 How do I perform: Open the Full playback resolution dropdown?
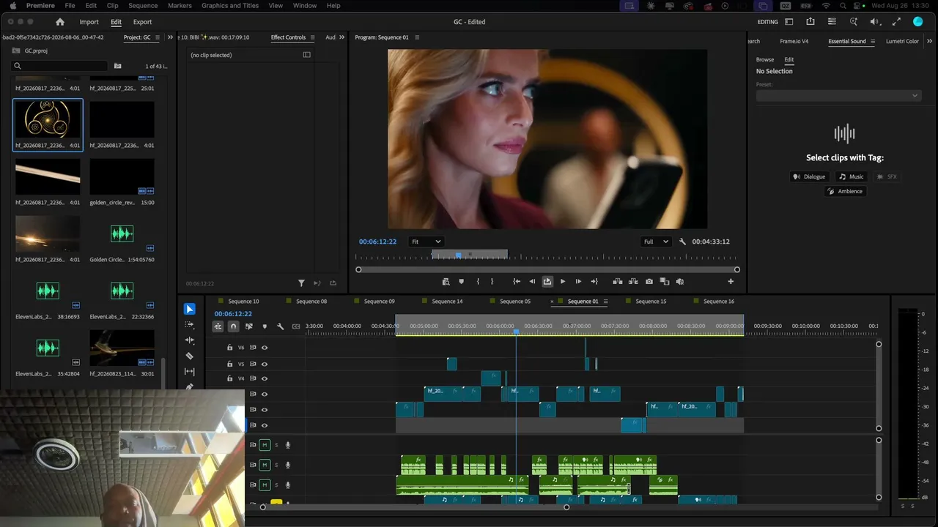click(656, 242)
